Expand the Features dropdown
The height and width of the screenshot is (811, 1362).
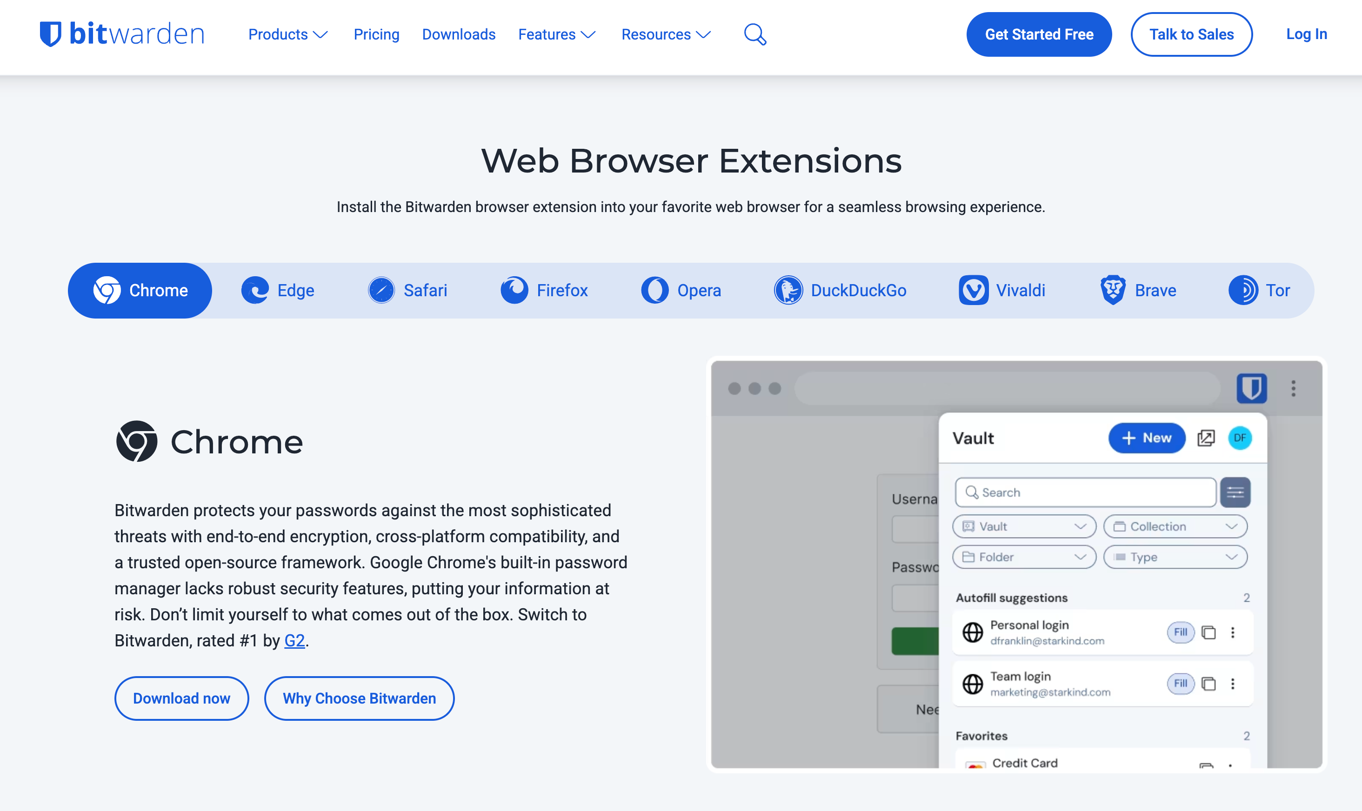556,34
